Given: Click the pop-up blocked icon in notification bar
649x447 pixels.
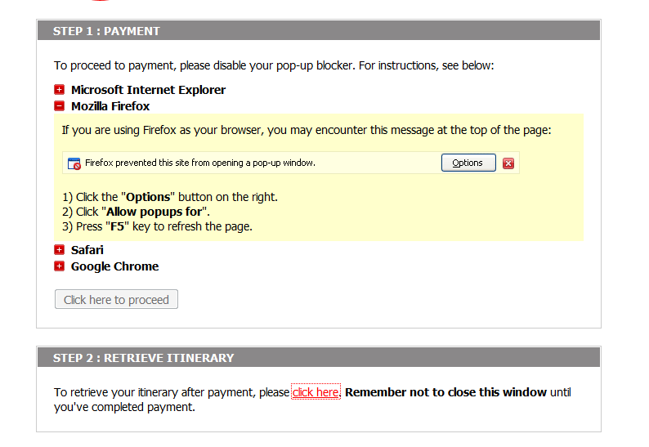Looking at the screenshot, I should (74, 163).
